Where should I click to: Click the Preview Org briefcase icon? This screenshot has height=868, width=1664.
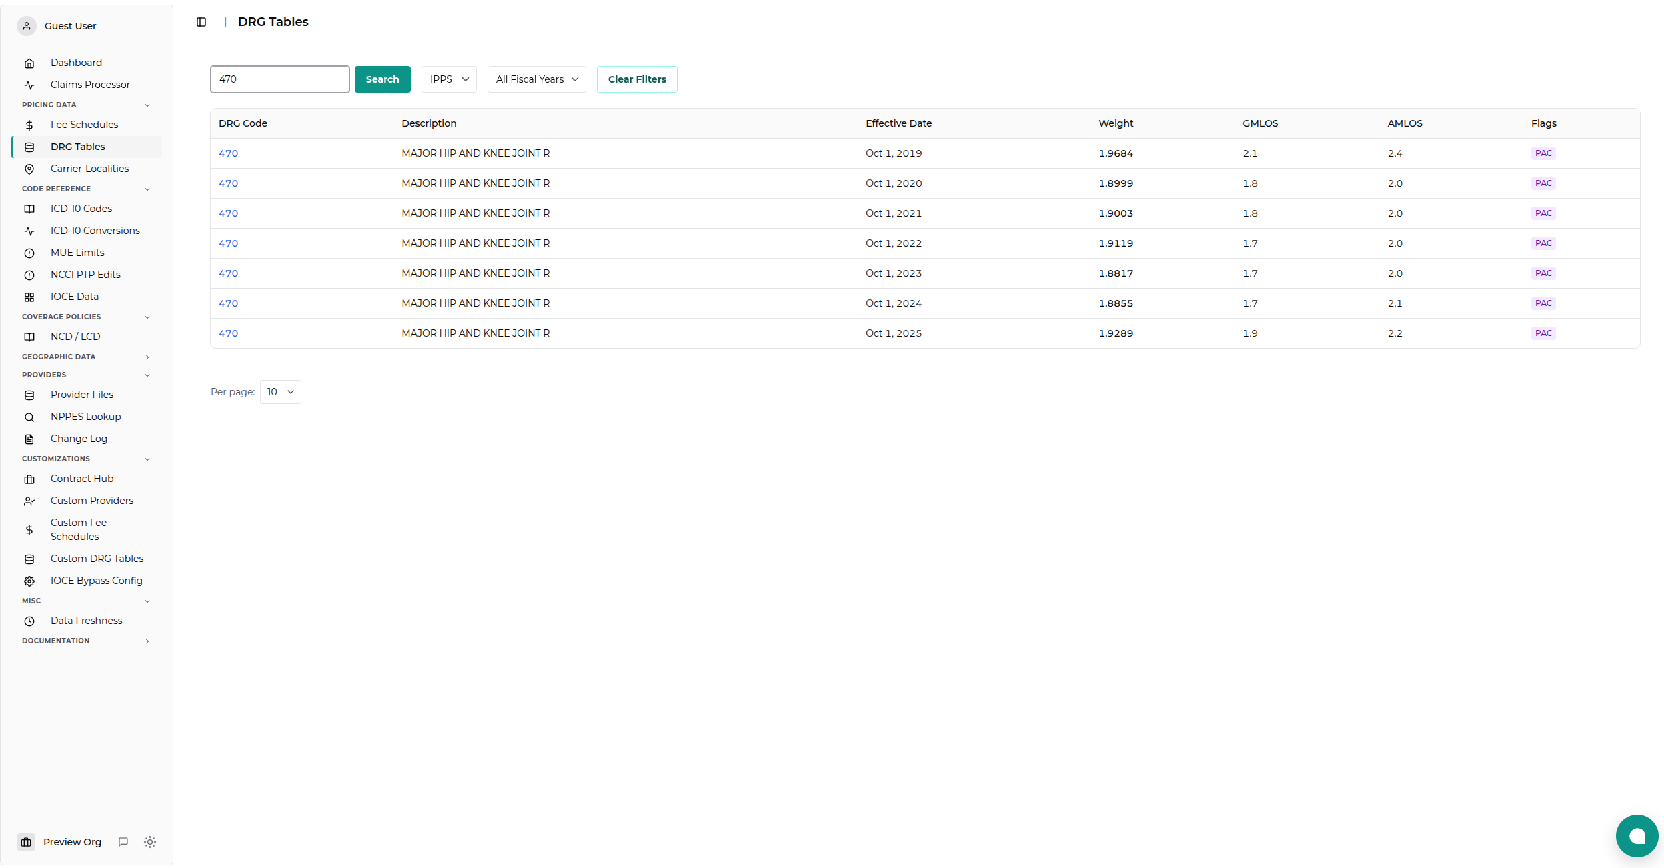[x=26, y=842]
